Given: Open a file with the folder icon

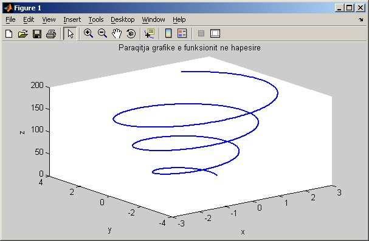Looking at the screenshot, I should 23,33.
